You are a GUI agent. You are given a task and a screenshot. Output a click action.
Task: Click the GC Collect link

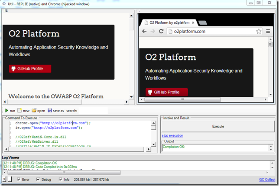pos(267,179)
